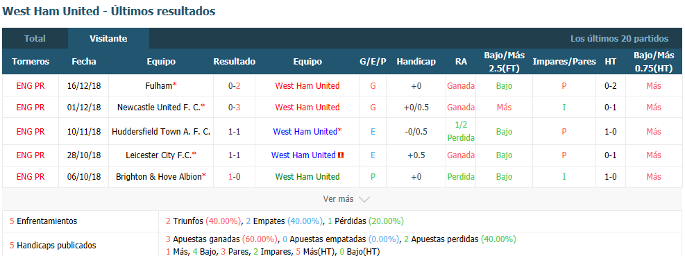The image size is (685, 256).
Task: Click the Handicap column header
Action: tap(416, 62)
